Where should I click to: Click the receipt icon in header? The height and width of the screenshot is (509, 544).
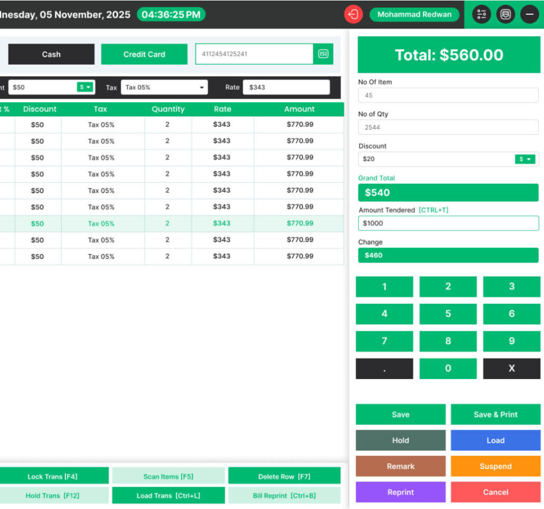(506, 14)
